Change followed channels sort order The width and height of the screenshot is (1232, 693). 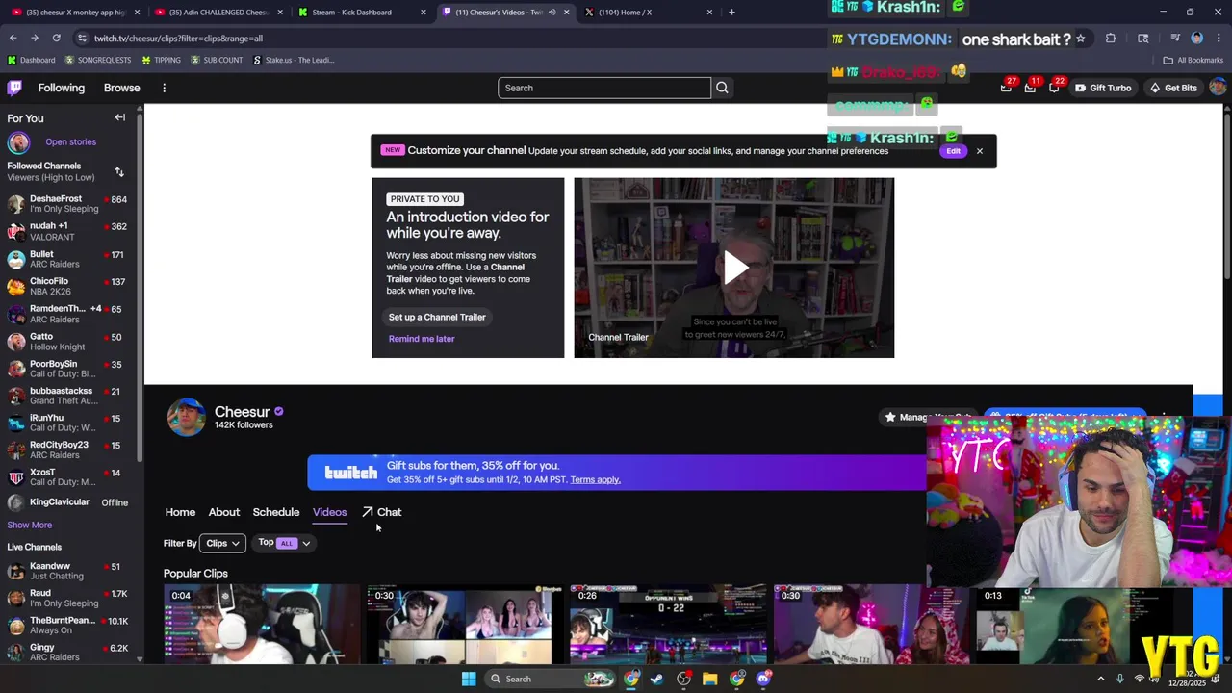(119, 172)
